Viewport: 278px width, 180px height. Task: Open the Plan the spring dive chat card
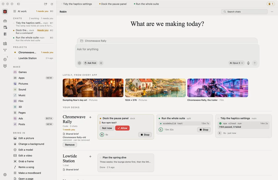(126, 163)
